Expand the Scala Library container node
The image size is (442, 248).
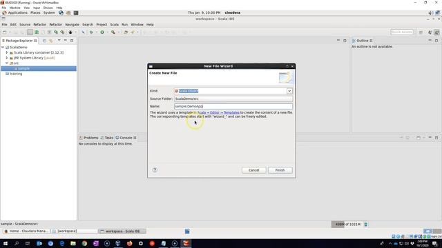point(7,52)
